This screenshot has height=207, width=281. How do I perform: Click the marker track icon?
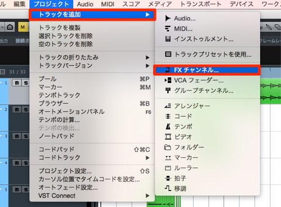tap(168, 157)
